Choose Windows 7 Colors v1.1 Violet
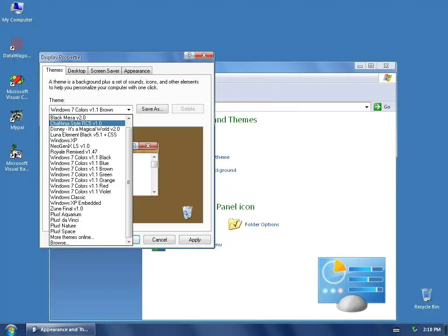Viewport: 448px width, 336px height. [87, 192]
